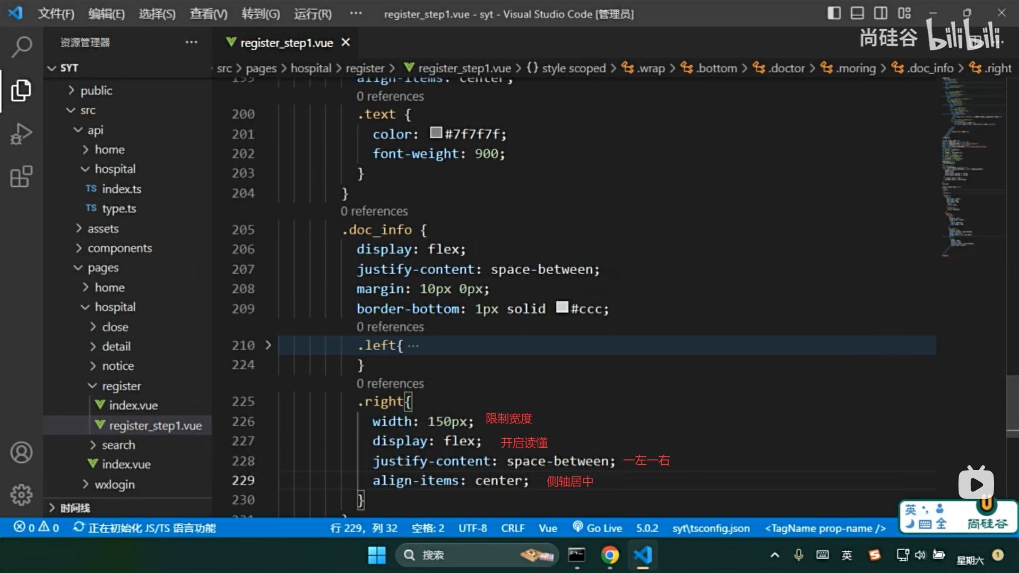This screenshot has width=1019, height=573.
Task: Open index.ts in the hospital api folder
Action: tap(122, 189)
